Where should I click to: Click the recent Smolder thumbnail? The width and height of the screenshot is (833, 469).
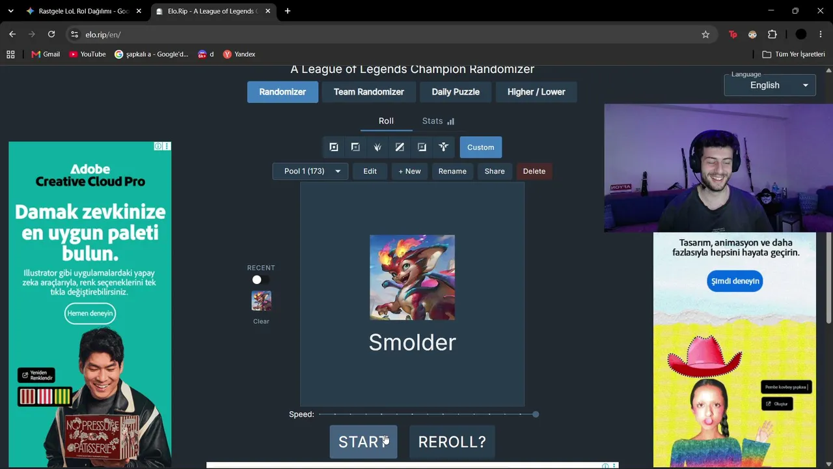261,301
